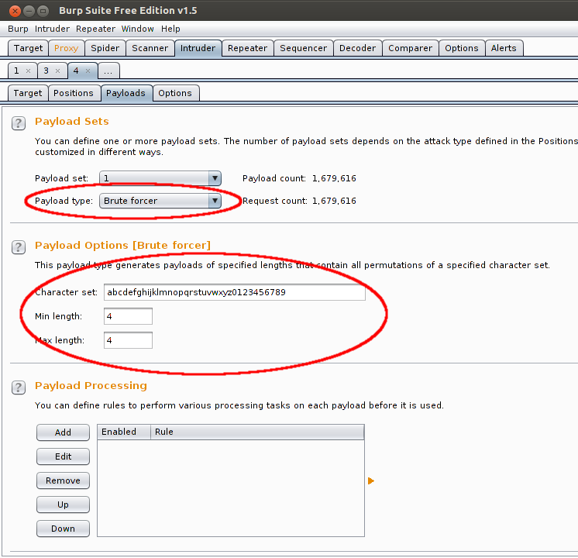
Task: Open Payload Processing help question icon
Action: (19, 387)
